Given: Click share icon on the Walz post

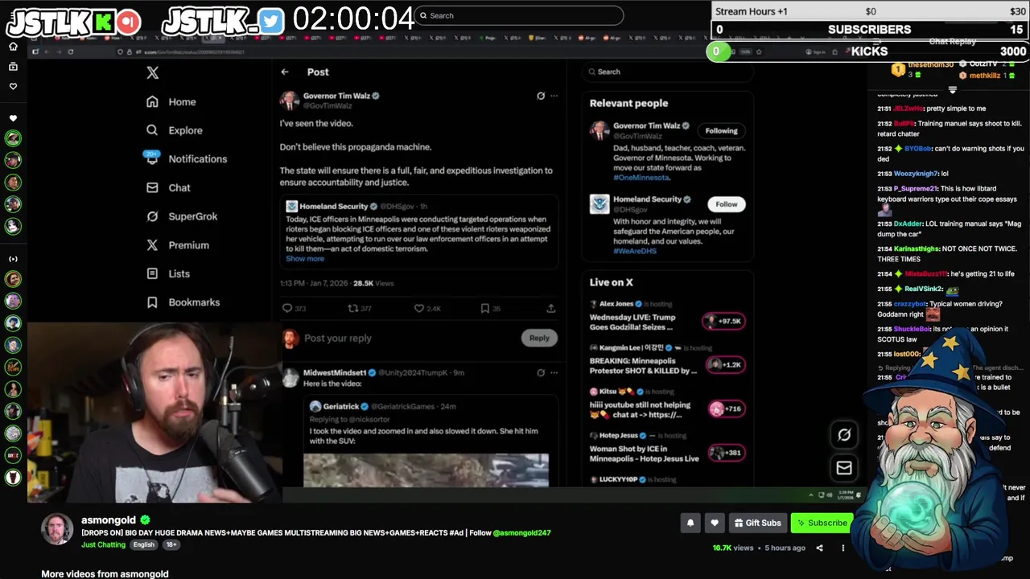Looking at the screenshot, I should (551, 308).
